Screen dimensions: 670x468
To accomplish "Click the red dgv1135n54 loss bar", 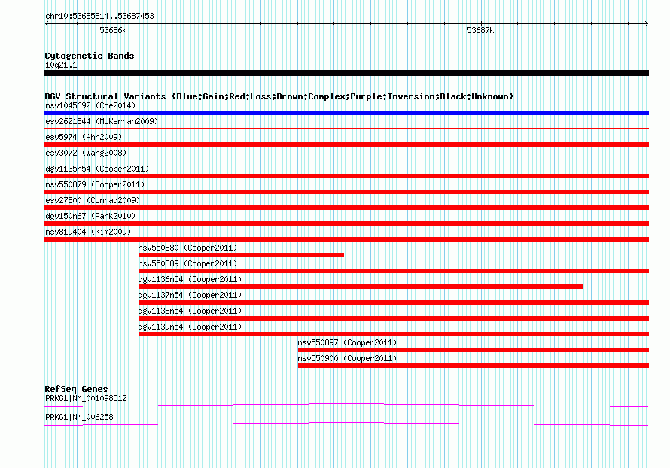I will [346, 176].
